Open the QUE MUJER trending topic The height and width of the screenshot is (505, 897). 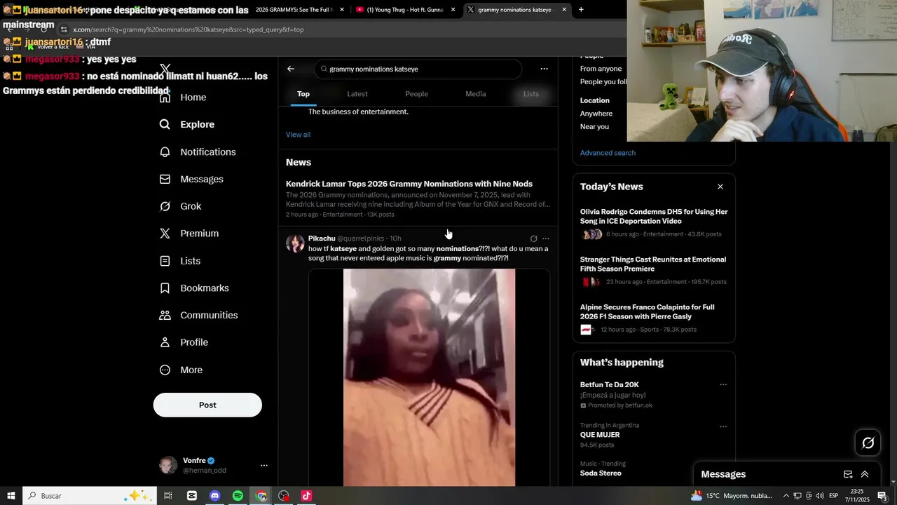point(600,435)
